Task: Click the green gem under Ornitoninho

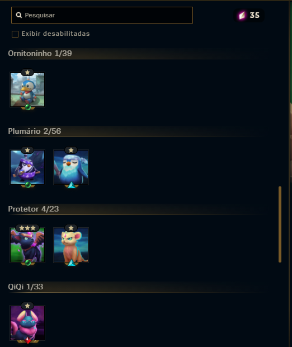Action: (28, 107)
